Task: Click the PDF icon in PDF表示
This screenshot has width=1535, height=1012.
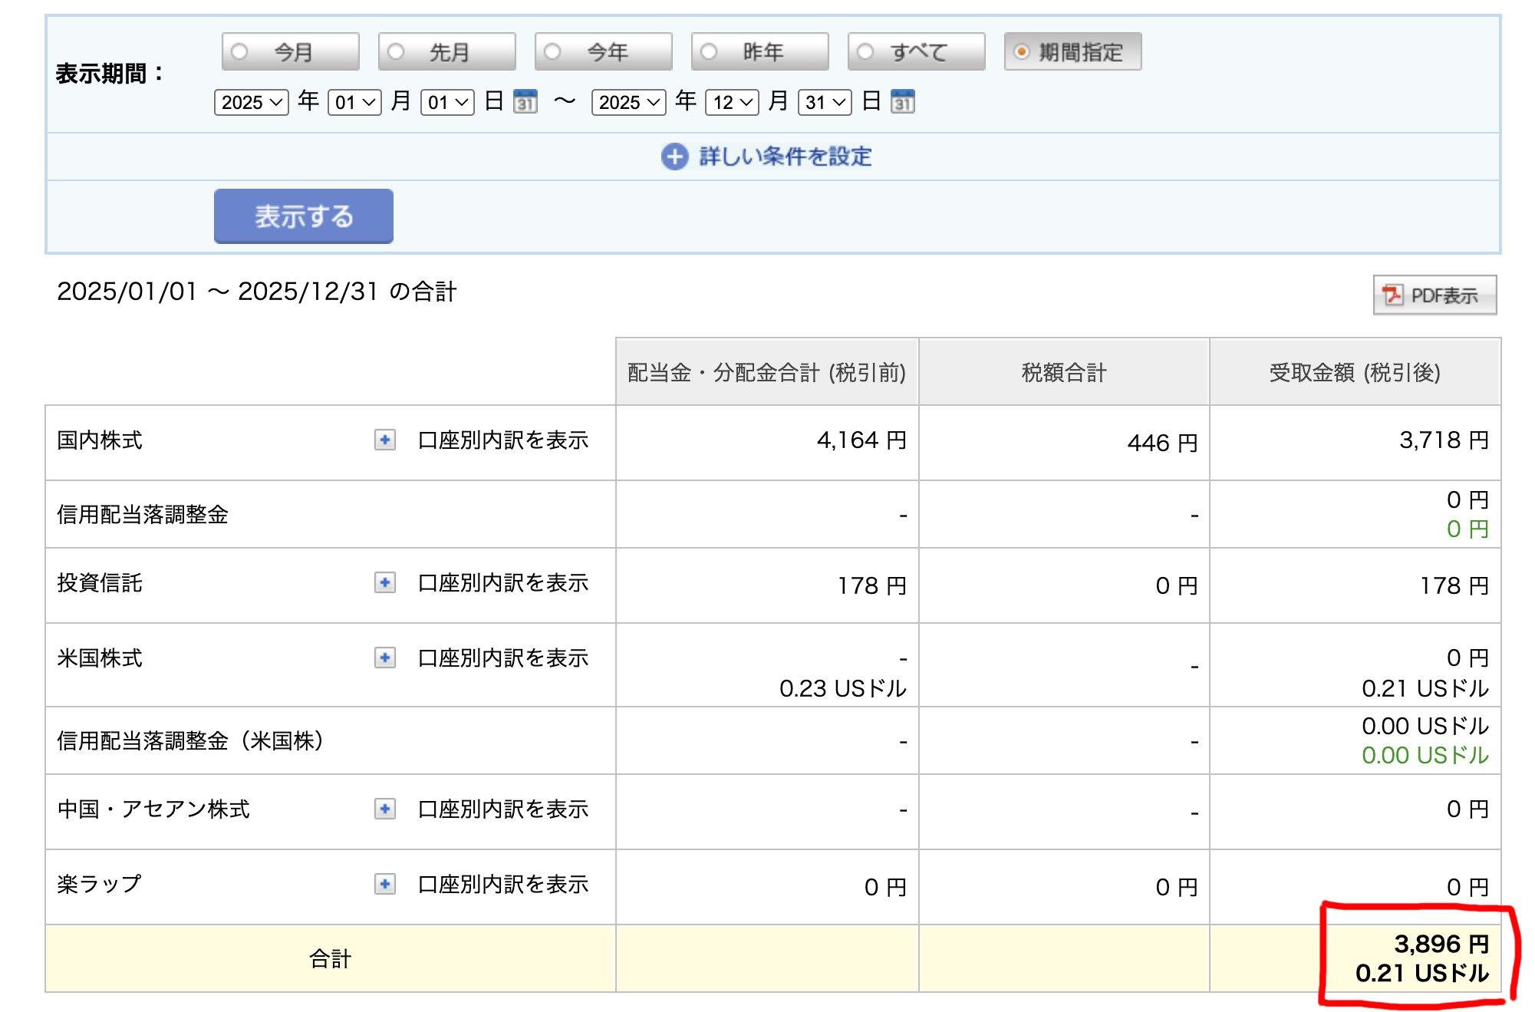Action: 1392,295
